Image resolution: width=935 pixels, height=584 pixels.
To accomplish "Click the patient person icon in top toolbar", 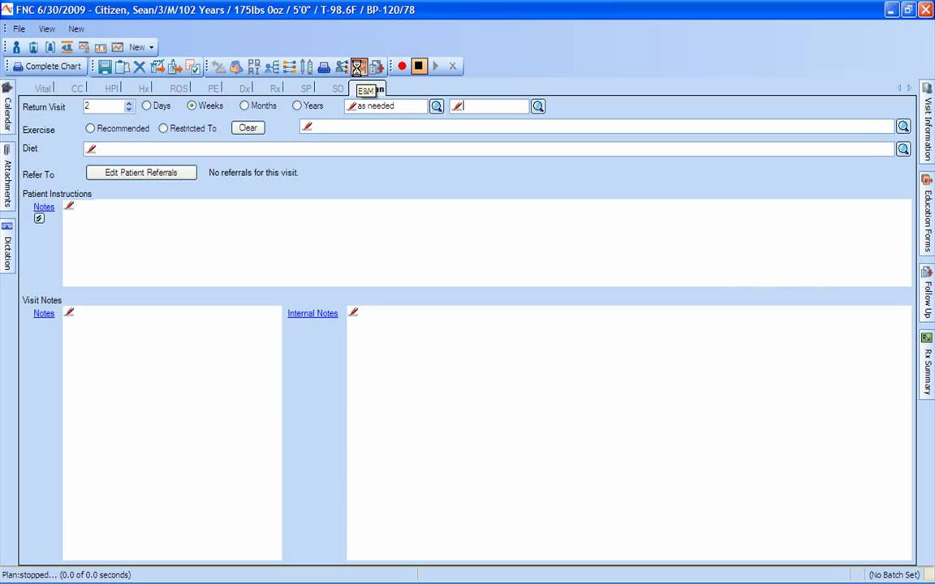I will click(x=17, y=47).
